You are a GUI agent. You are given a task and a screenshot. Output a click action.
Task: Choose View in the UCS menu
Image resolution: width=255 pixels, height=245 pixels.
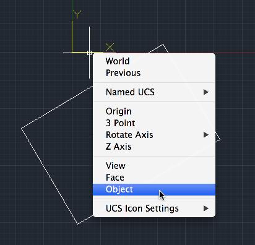pos(154,166)
